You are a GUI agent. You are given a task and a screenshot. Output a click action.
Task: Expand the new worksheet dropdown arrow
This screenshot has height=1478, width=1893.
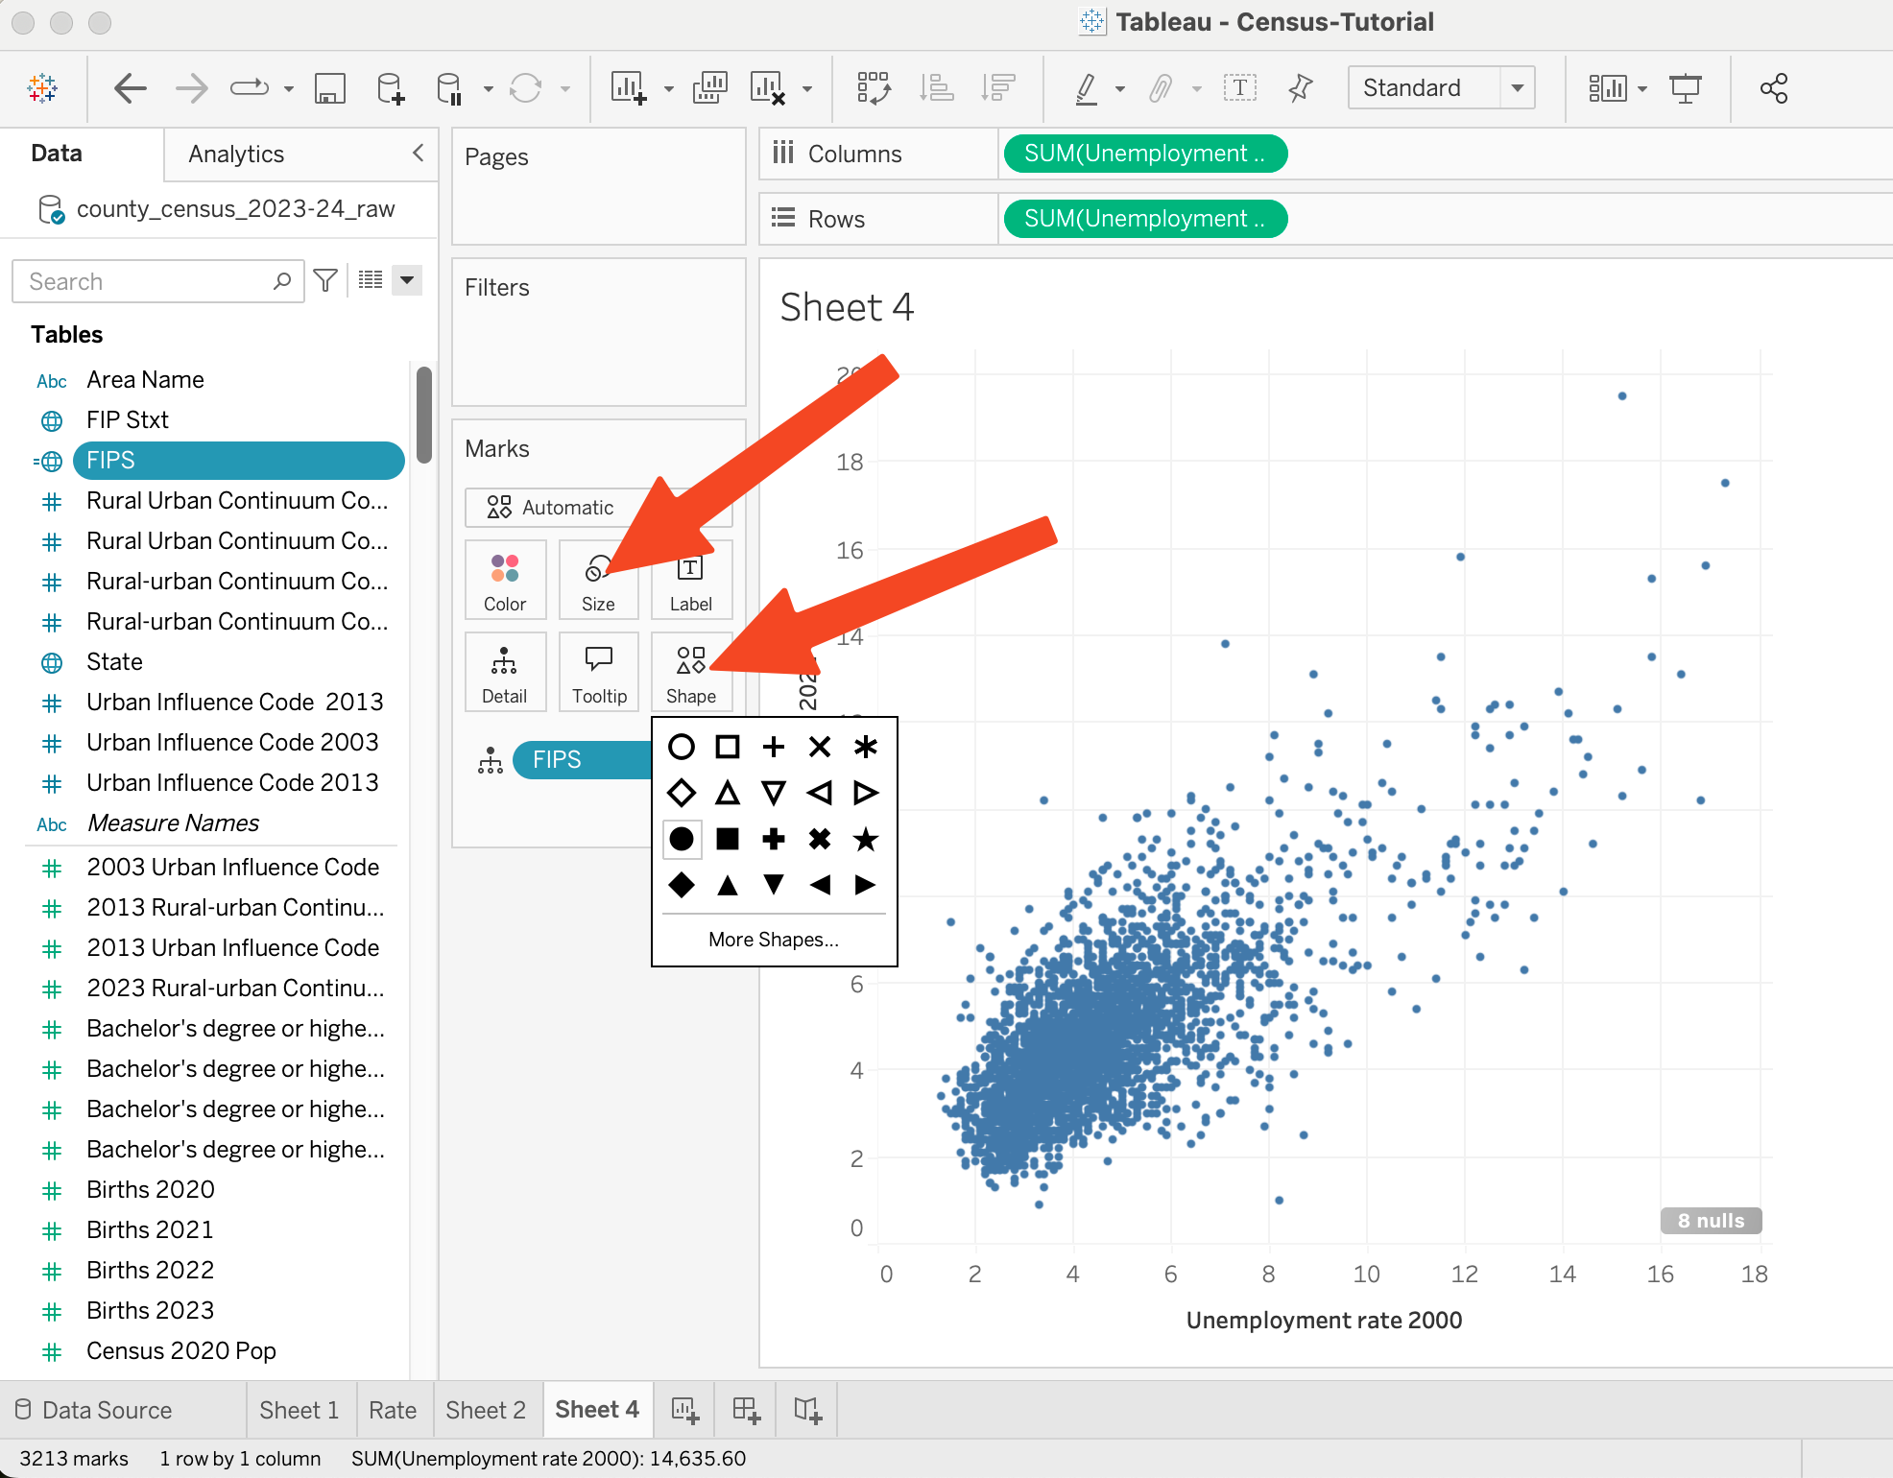(x=668, y=89)
